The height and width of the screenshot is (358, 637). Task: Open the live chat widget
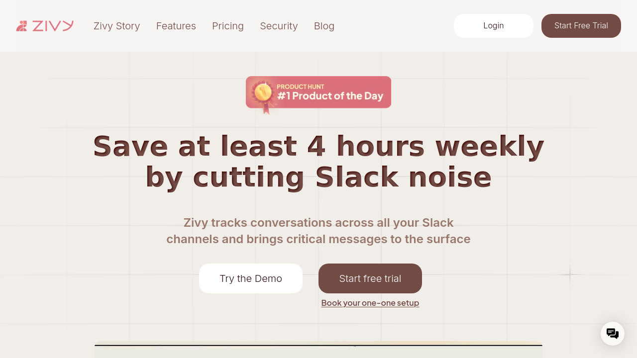tap(613, 334)
